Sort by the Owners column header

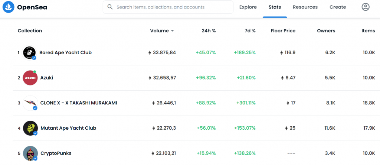point(326,31)
